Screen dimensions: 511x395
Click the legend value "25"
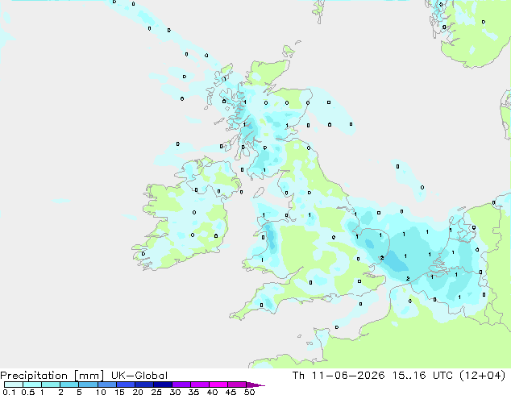tap(156, 392)
